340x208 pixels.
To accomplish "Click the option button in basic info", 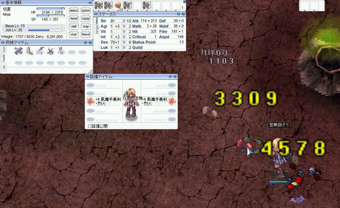I will pos(86,11).
